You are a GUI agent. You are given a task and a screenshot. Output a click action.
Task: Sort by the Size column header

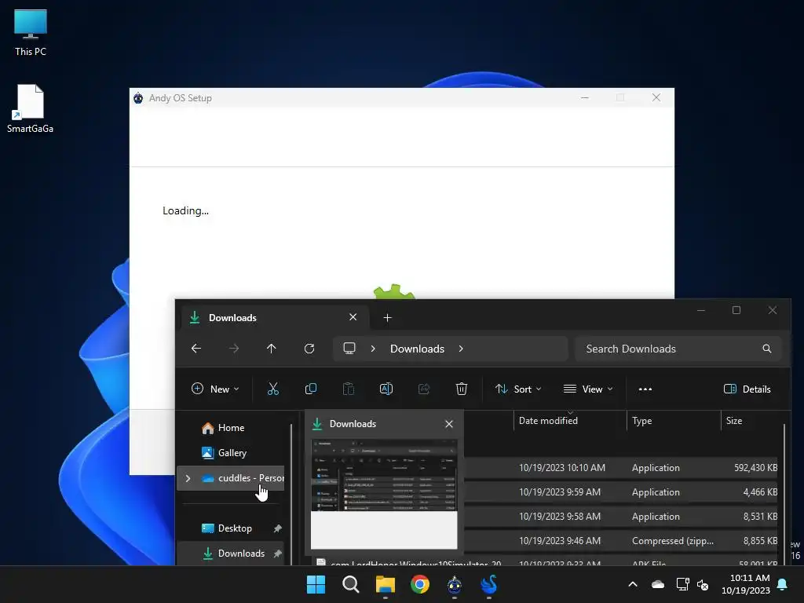(x=751, y=421)
